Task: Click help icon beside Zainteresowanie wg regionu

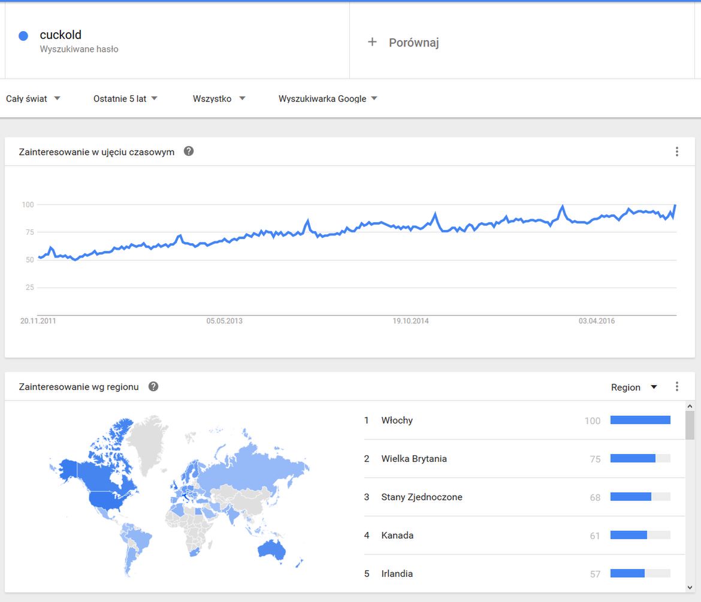Action: [x=153, y=386]
